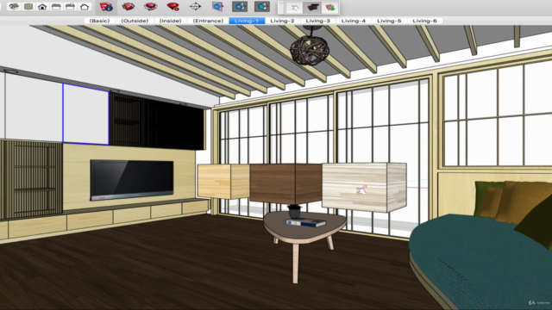Switch to the Living-4 scene tab

tap(354, 21)
